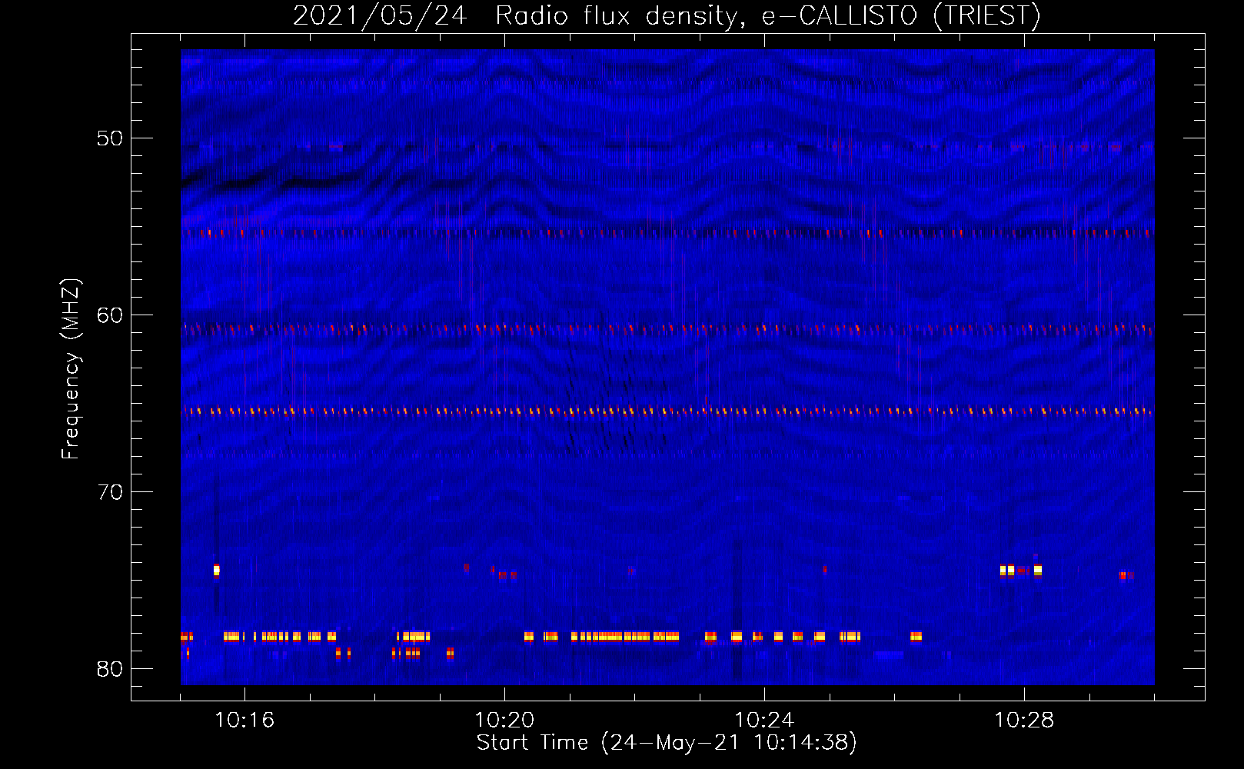Image resolution: width=1244 pixels, height=769 pixels.
Task: Click the 10:24 time tick label
Action: (x=764, y=721)
